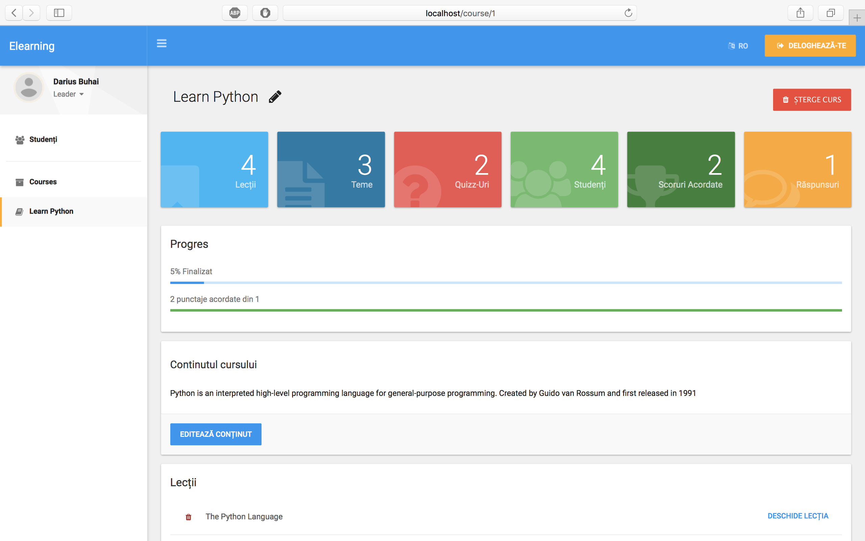Image resolution: width=865 pixels, height=541 pixels.
Task: Show all tabs overview icon
Action: coord(831,13)
